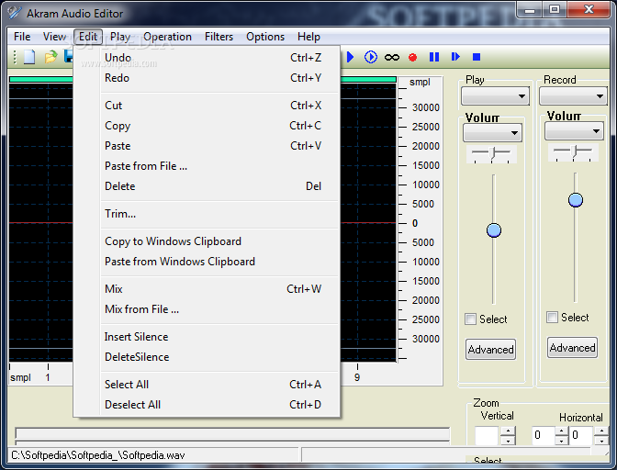
Task: Click the New file toolbar icon
Action: (x=29, y=57)
